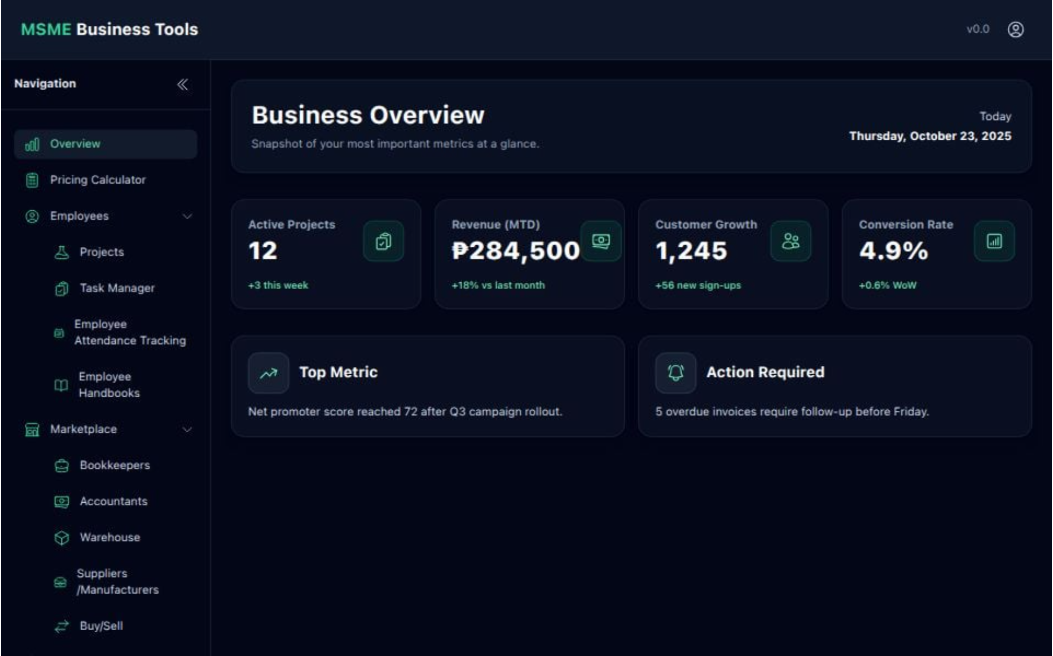The image size is (1053, 656).
Task: Click the Customer Growth people icon
Action: (791, 241)
